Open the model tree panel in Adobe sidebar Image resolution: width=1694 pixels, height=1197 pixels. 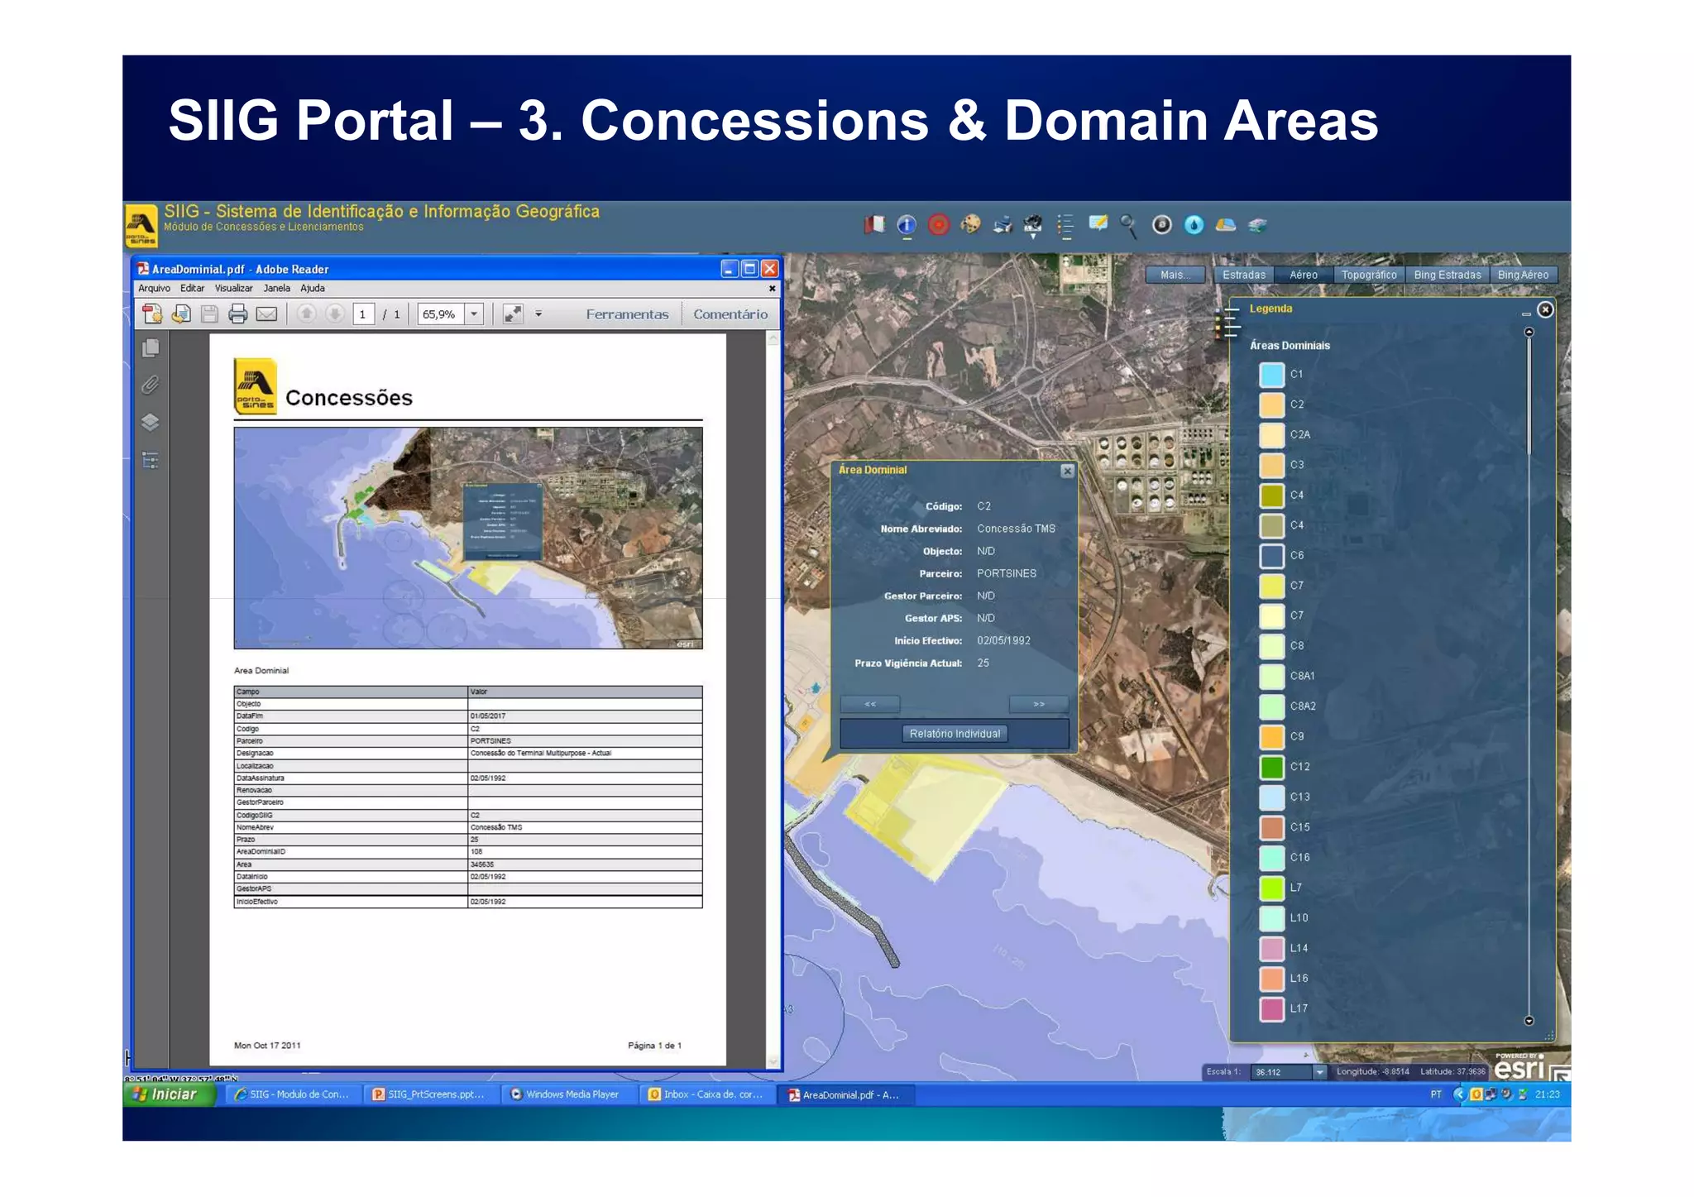(151, 460)
